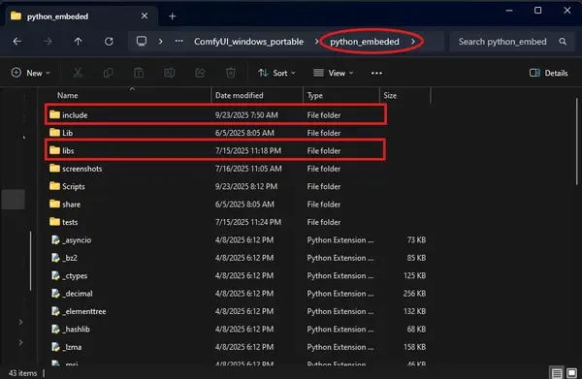This screenshot has height=379, width=582.
Task: Refresh the python_embeded folder view
Action: (109, 41)
